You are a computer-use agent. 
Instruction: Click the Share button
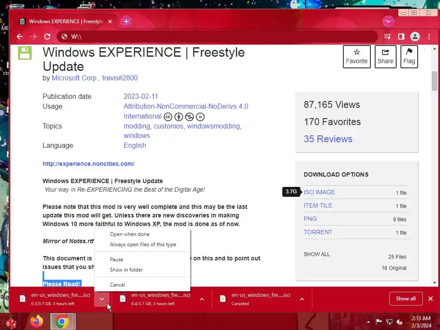(385, 57)
